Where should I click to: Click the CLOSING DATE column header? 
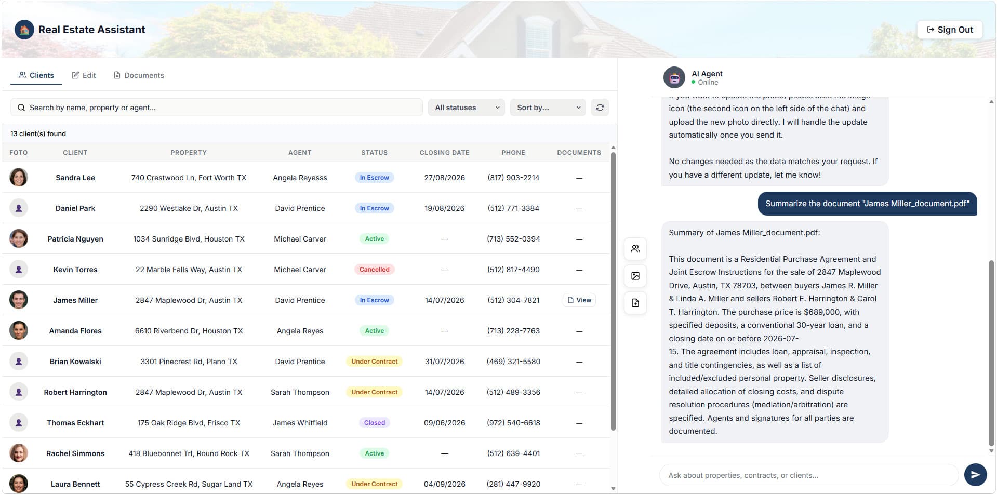pyautogui.click(x=444, y=153)
